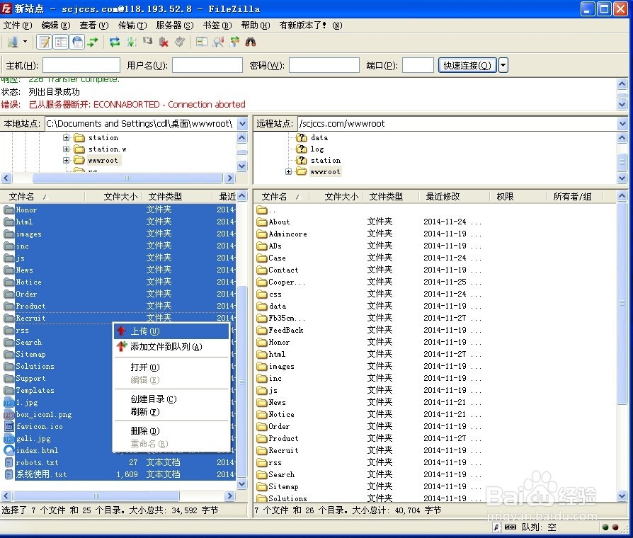Cancel the current operation

click(x=147, y=42)
